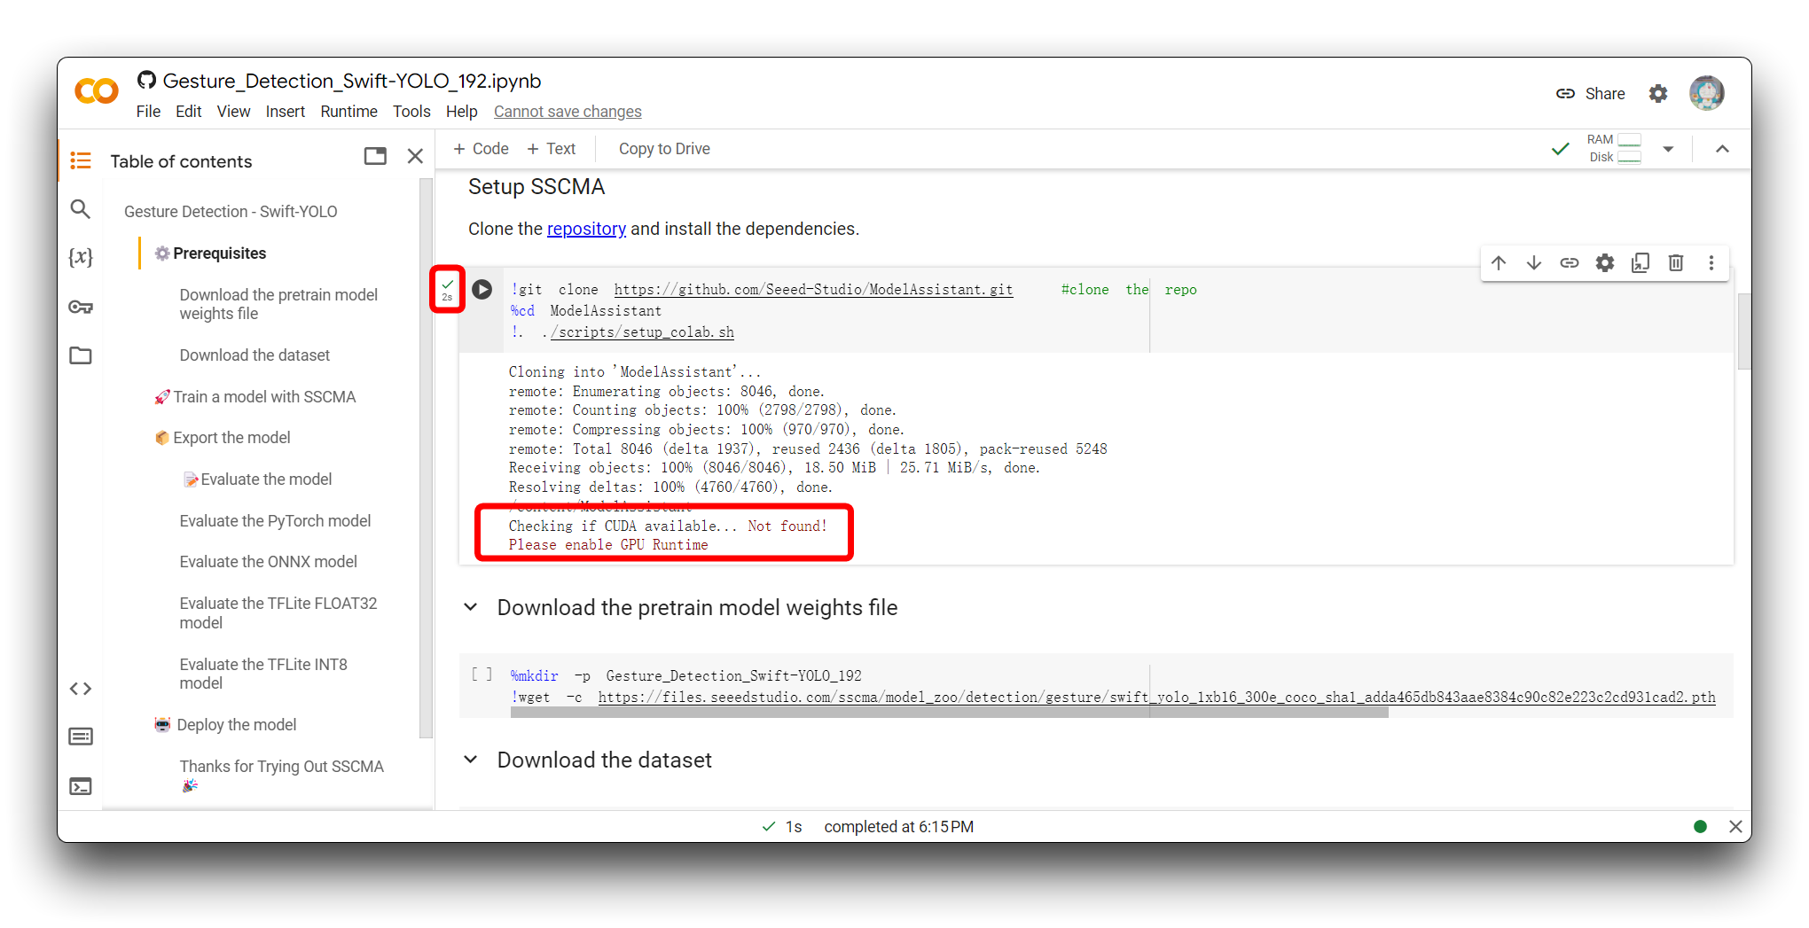Open the Tools menu
Image resolution: width=1809 pixels, height=928 pixels.
411,112
